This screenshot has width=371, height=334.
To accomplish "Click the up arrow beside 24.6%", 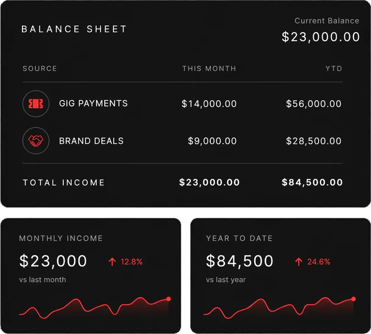I will (299, 262).
